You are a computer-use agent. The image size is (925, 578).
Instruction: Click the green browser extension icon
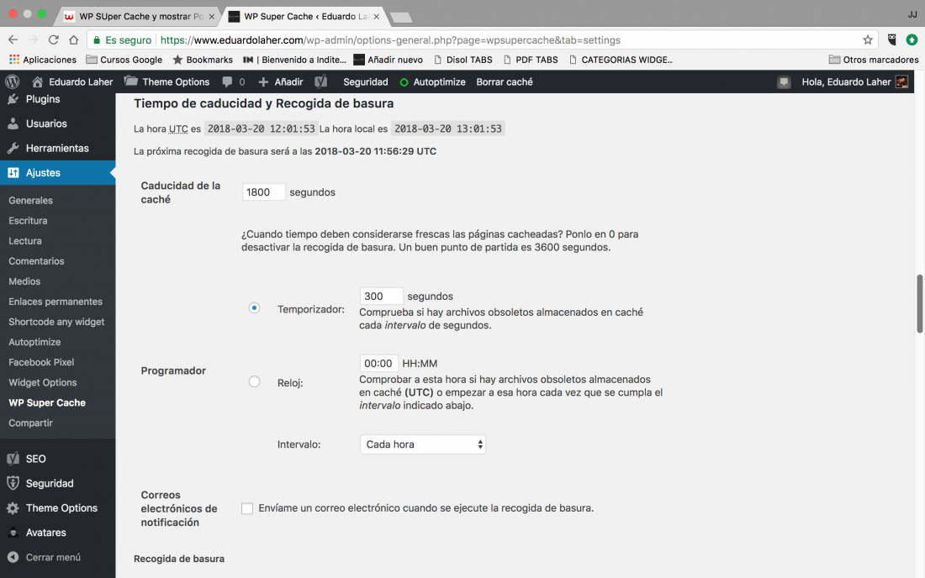click(x=912, y=40)
